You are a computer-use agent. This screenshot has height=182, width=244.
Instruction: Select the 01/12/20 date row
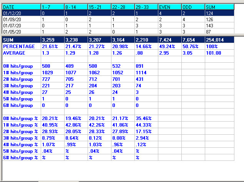[21, 13]
